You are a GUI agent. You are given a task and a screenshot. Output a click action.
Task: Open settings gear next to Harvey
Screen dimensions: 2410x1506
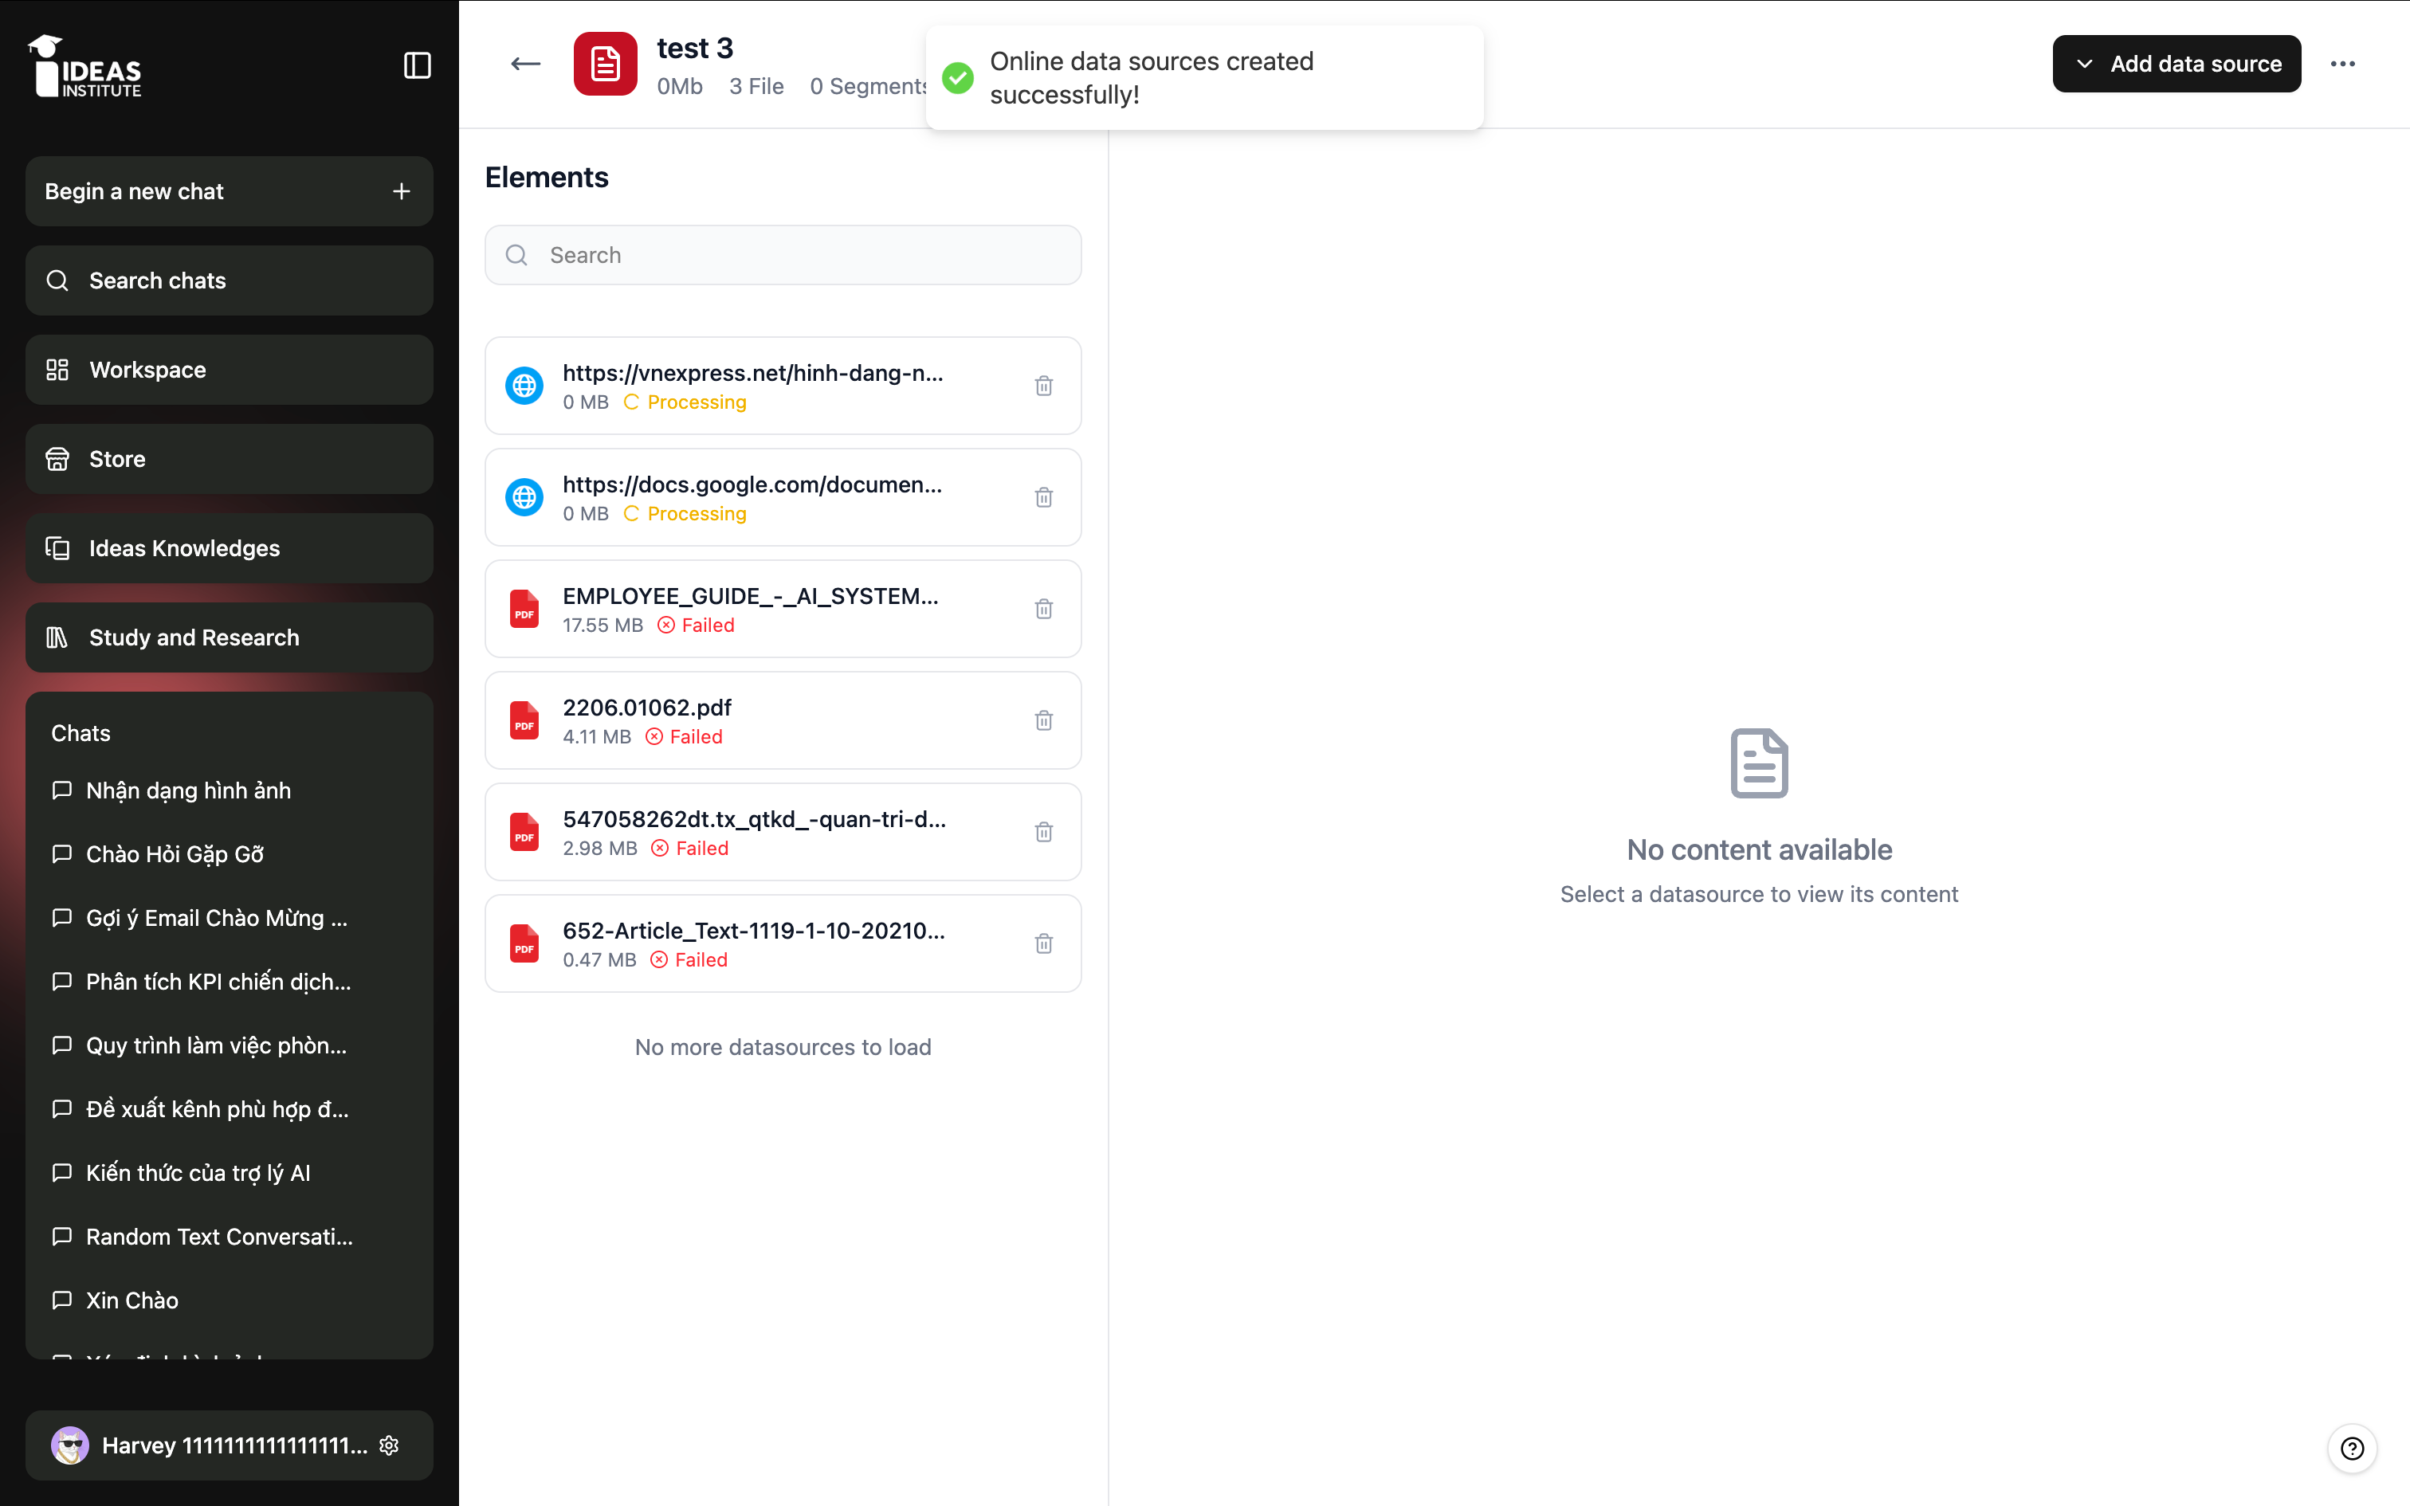[390, 1445]
